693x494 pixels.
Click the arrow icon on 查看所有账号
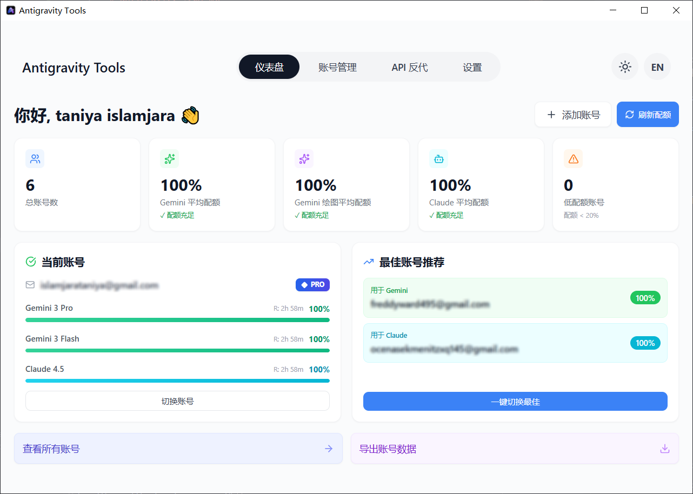(x=329, y=449)
